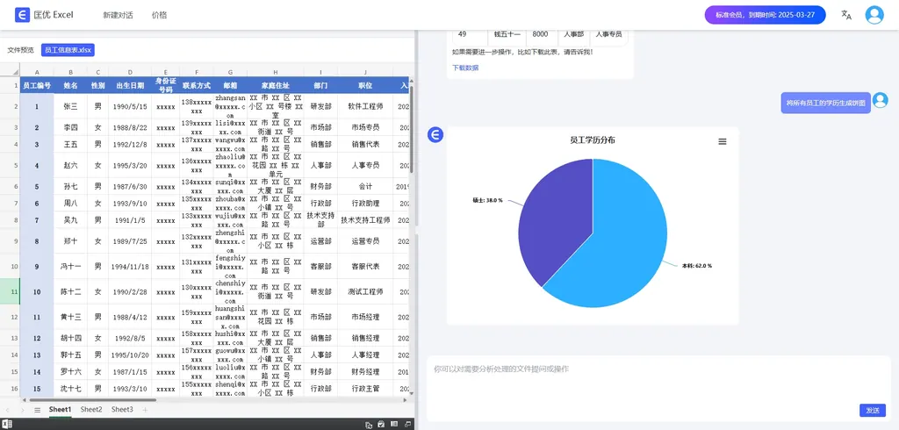
Task: Add a new sheet with plus icon
Action: coord(144,410)
